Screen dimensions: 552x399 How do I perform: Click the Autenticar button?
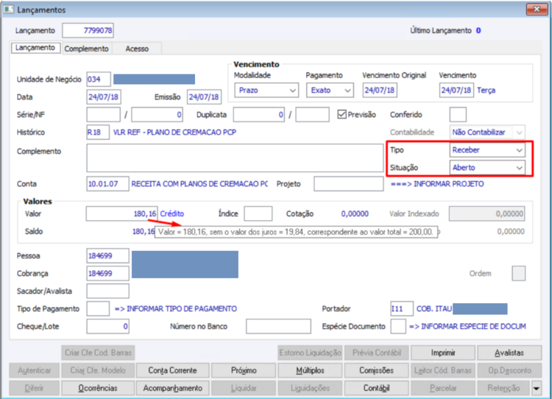point(34,370)
